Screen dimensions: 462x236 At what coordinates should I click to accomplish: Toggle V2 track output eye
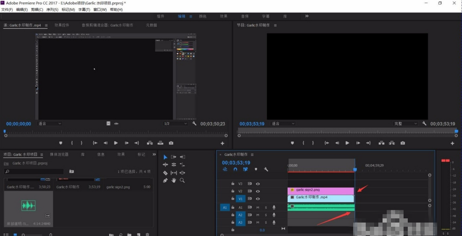click(258, 191)
